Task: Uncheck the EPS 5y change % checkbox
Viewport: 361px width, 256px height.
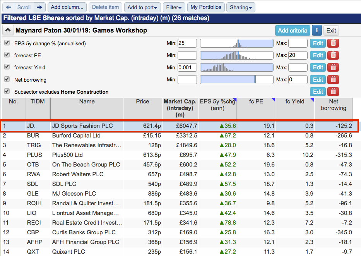Action: point(7,43)
